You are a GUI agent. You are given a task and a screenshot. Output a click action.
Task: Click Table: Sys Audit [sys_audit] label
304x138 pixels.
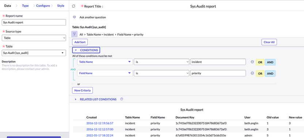[x=89, y=27]
